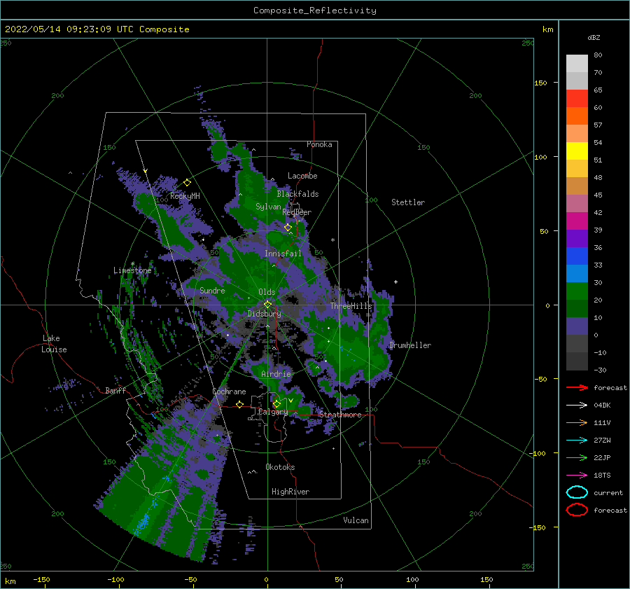The width and height of the screenshot is (630, 589).
Task: Click the Okotoks label
Action: [280, 467]
